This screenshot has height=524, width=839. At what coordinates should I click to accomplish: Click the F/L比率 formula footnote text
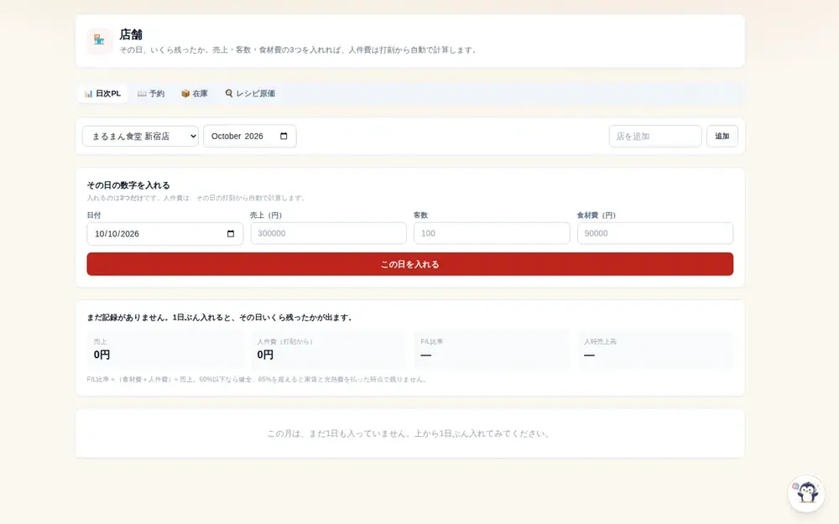(258, 379)
